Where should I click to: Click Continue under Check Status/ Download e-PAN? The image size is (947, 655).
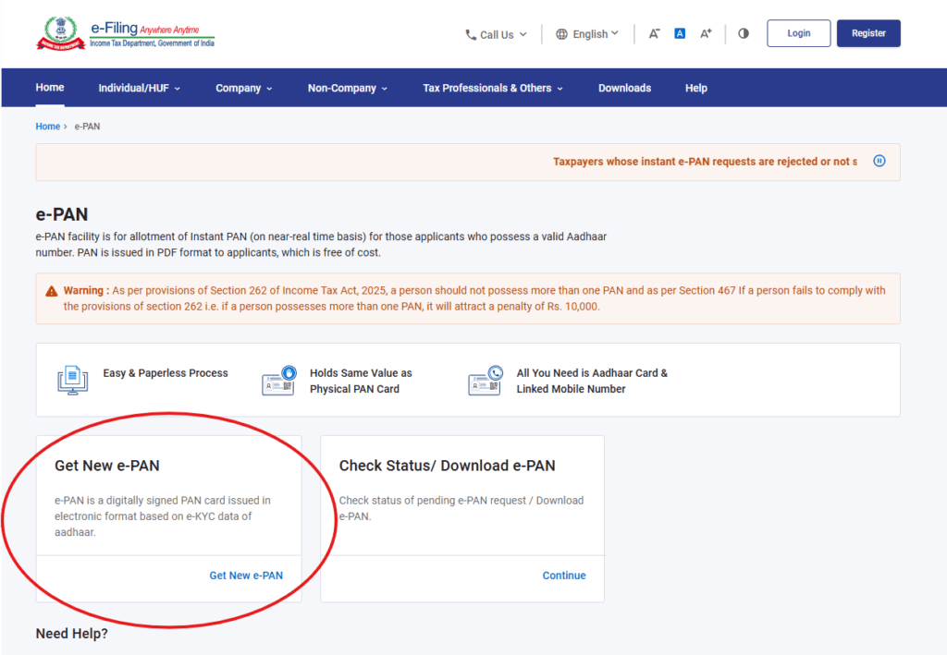pyautogui.click(x=564, y=576)
